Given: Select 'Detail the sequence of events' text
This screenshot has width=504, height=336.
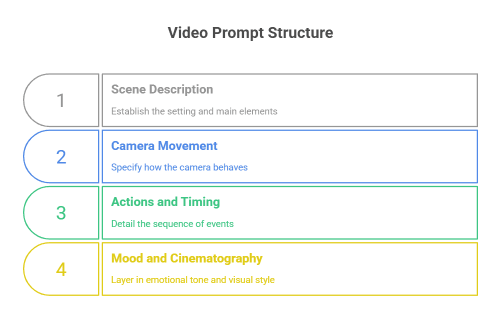Looking at the screenshot, I should 172,223.
